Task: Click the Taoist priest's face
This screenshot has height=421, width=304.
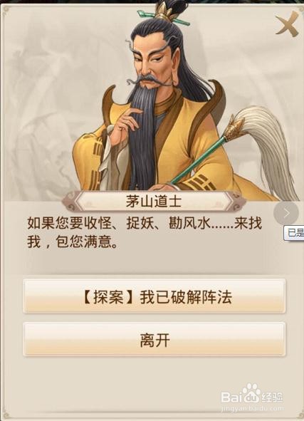Action: click(x=153, y=64)
